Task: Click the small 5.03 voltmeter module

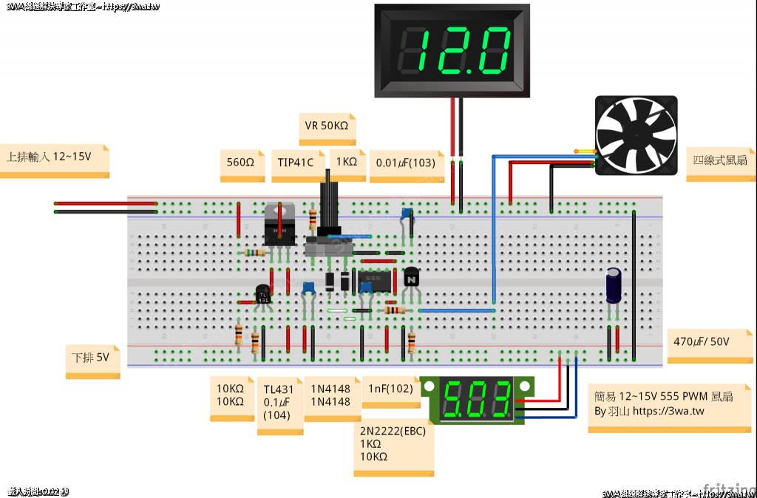Action: (478, 400)
